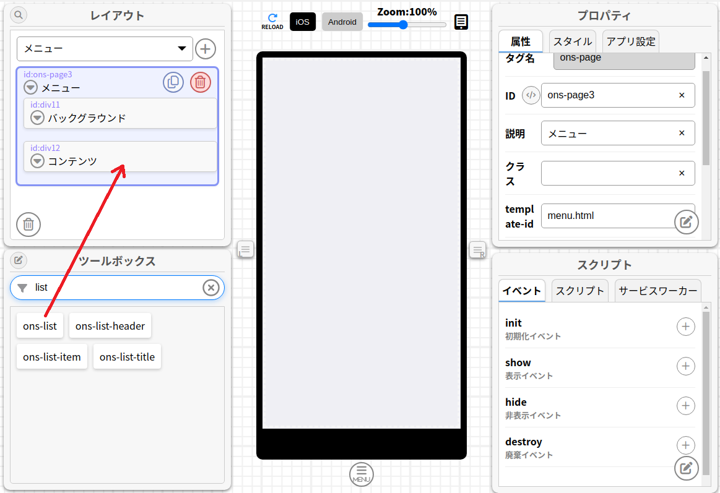
Task: Open the toolbox edit pencil icon
Action: (18, 260)
